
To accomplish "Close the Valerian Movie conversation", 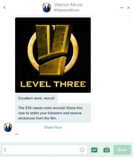I will [128, 8].
